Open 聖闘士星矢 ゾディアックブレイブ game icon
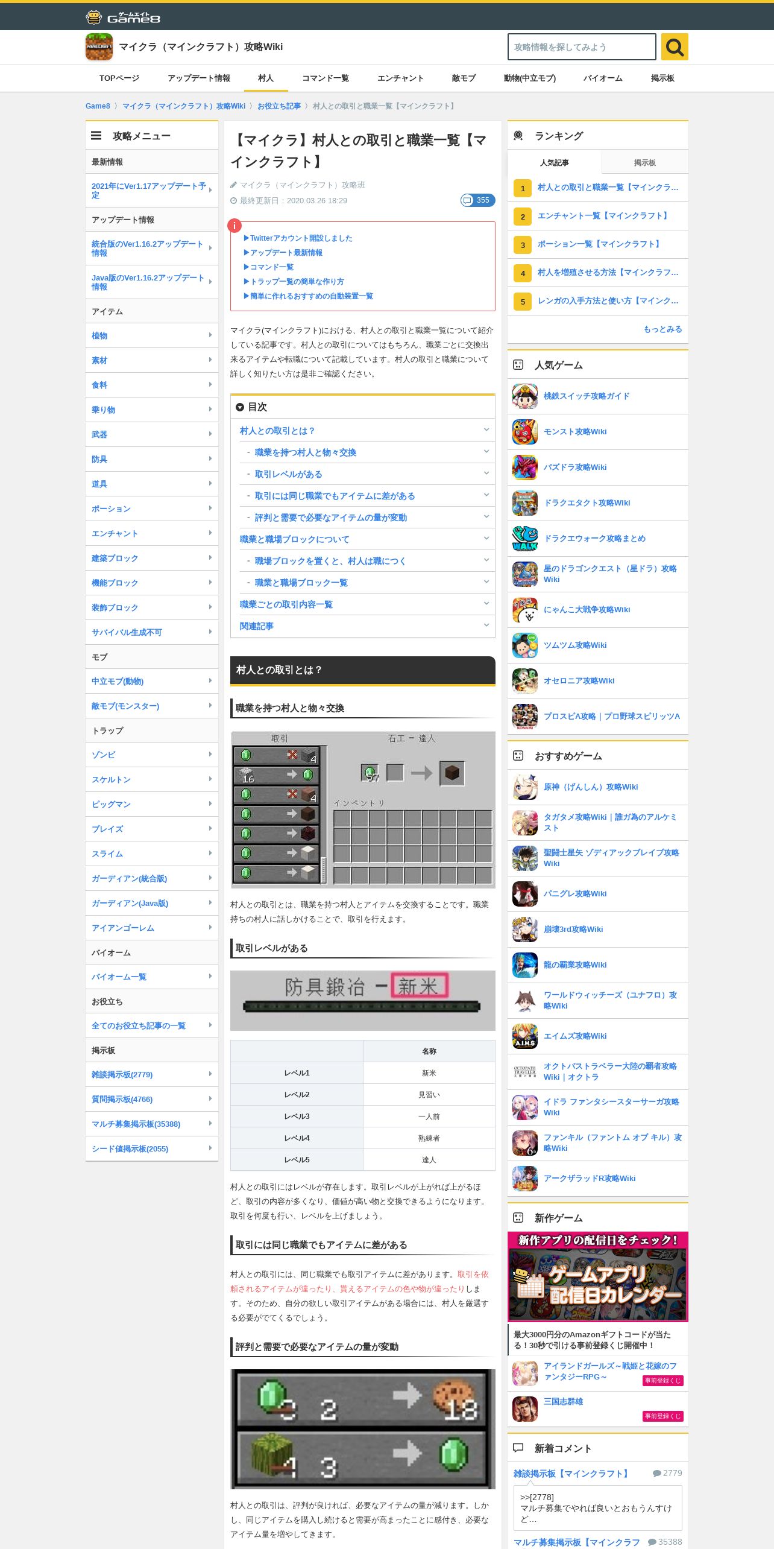The image size is (774, 1549). 525,858
